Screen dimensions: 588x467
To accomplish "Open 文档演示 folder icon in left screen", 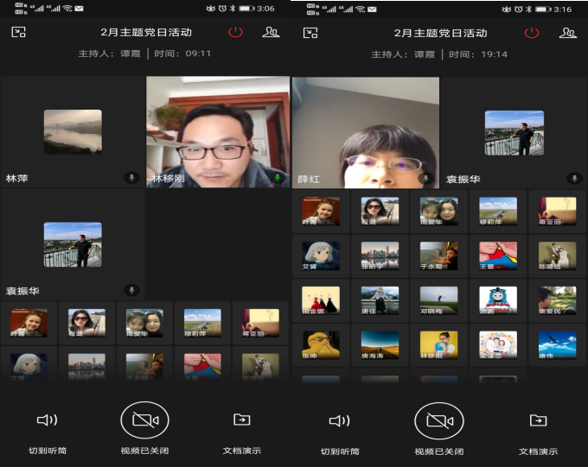I will [241, 420].
